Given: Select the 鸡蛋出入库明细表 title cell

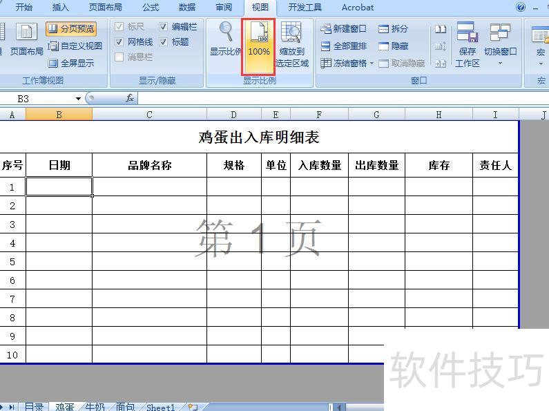Looking at the screenshot, I should click(259, 137).
